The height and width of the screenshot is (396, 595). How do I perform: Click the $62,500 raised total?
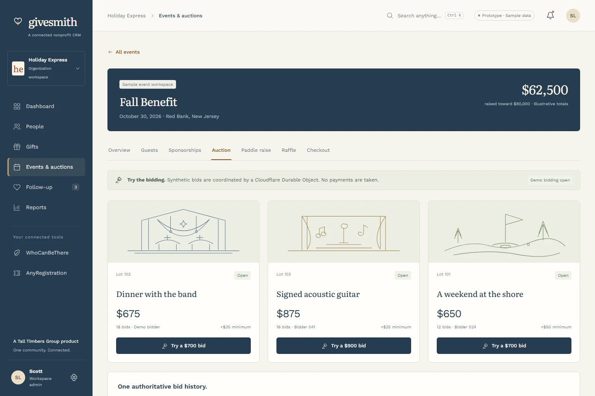(545, 90)
